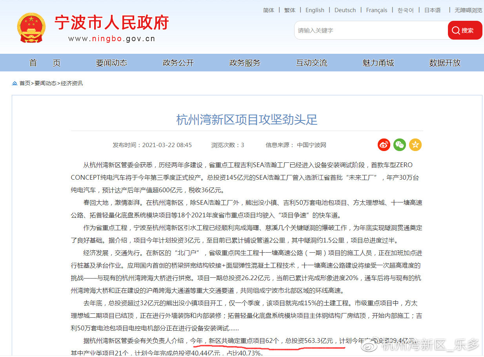The width and height of the screenshot is (484, 357).
Task: Open the 要闻动态 navigation tab
Action: click(x=112, y=63)
